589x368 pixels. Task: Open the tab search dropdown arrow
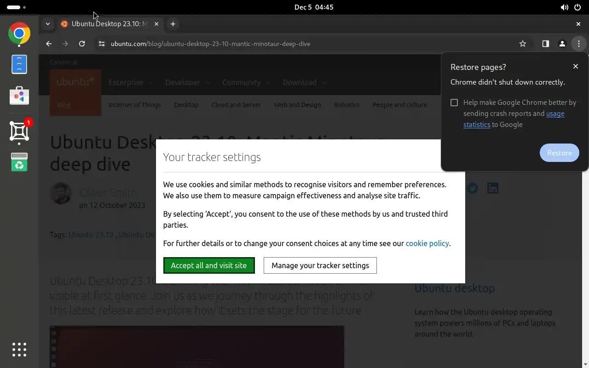47,24
